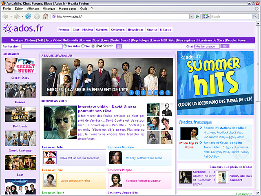Open the Édition menu
The height and width of the screenshot is (196, 261).
(x=19, y=9)
